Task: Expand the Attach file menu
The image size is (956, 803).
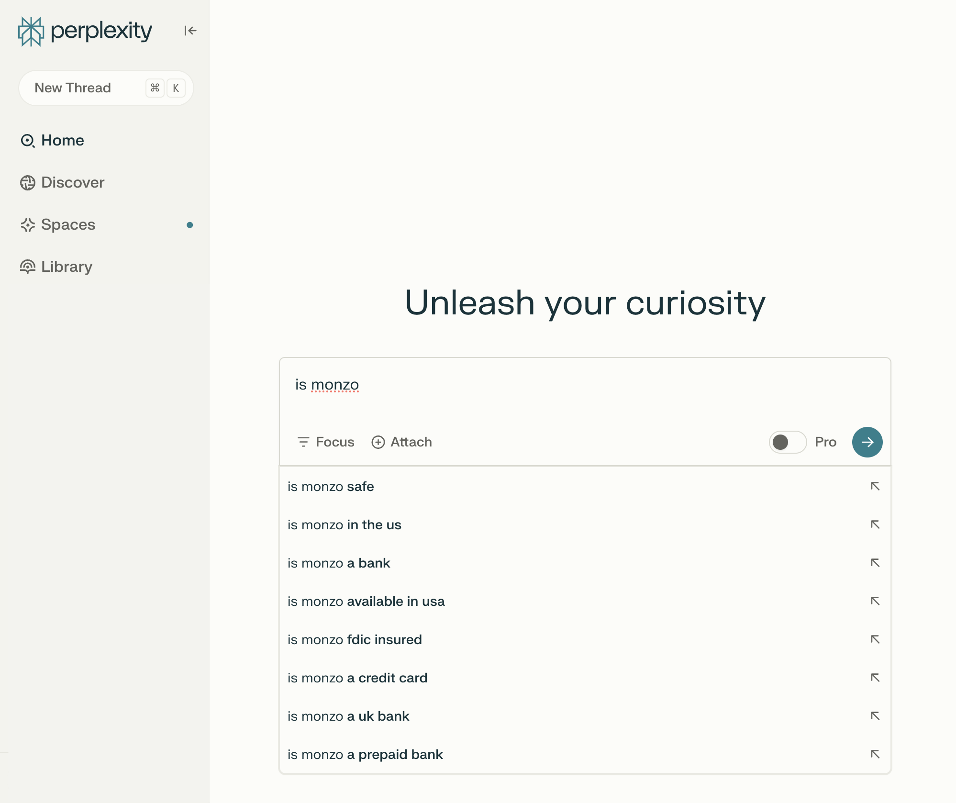Action: point(400,442)
